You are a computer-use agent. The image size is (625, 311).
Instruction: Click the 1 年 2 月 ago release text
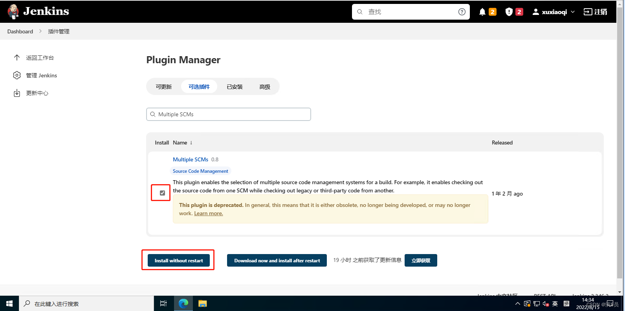pos(507,194)
